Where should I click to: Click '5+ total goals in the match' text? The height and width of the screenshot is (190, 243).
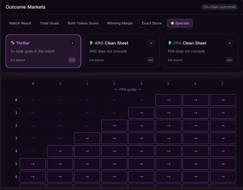[x=33, y=51]
